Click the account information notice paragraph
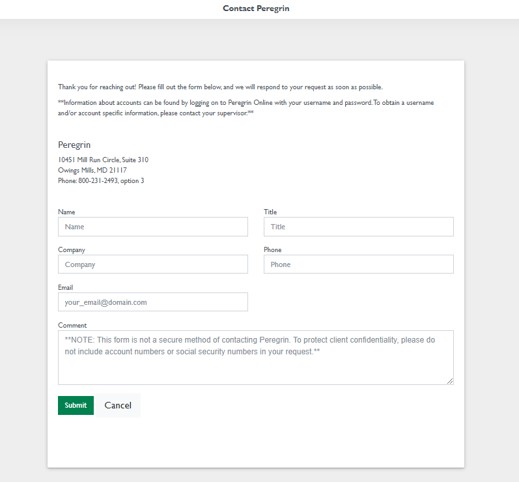This screenshot has width=519, height=482. pos(246,108)
